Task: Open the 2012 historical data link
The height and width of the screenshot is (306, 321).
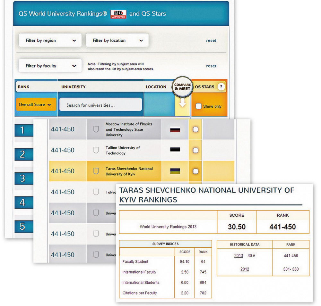Action: coord(245,269)
